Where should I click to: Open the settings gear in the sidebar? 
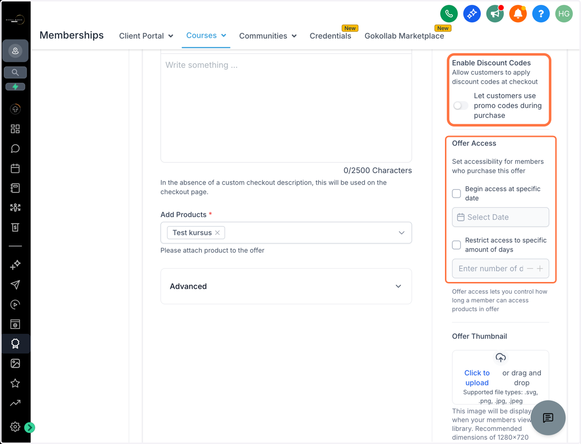15,427
